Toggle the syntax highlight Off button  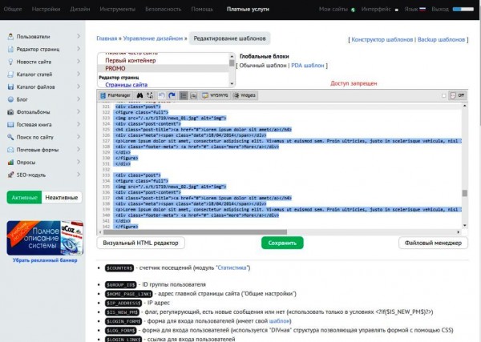tap(457, 95)
